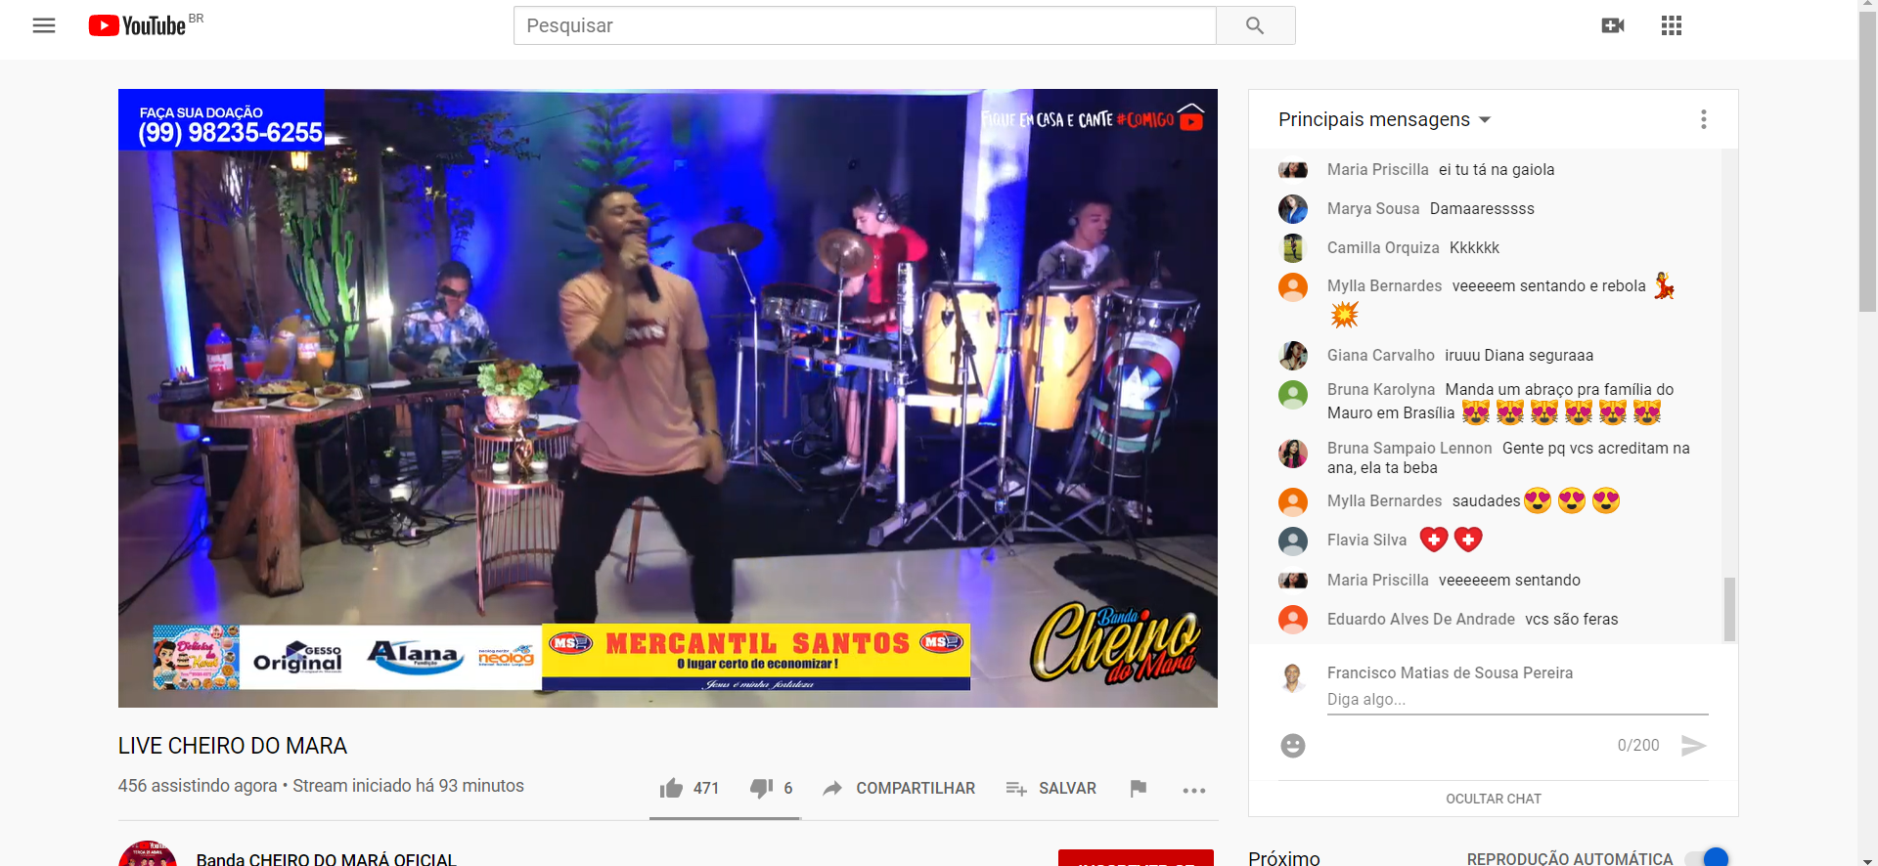
Task: Click OCULTAR CHAT to hide chat
Action: click(x=1494, y=799)
